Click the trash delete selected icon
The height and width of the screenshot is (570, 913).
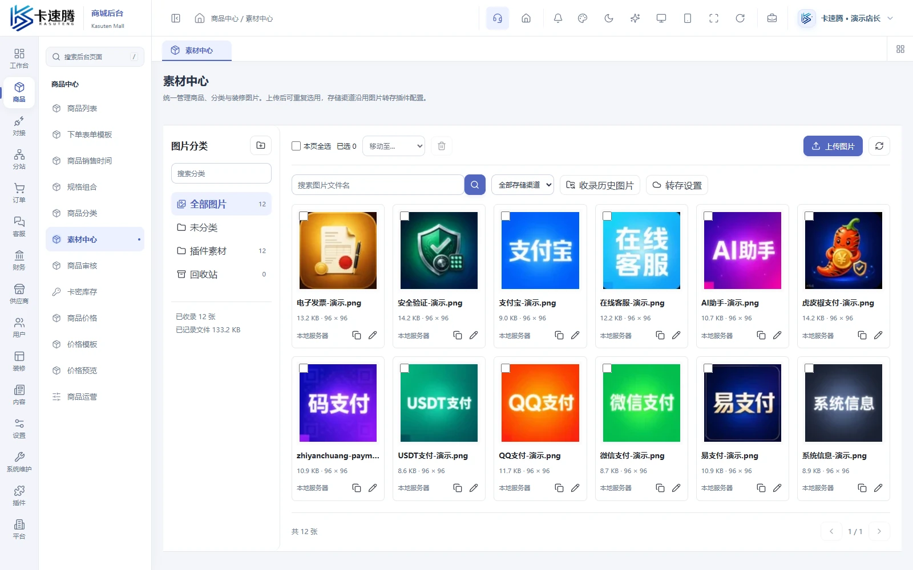pos(442,146)
